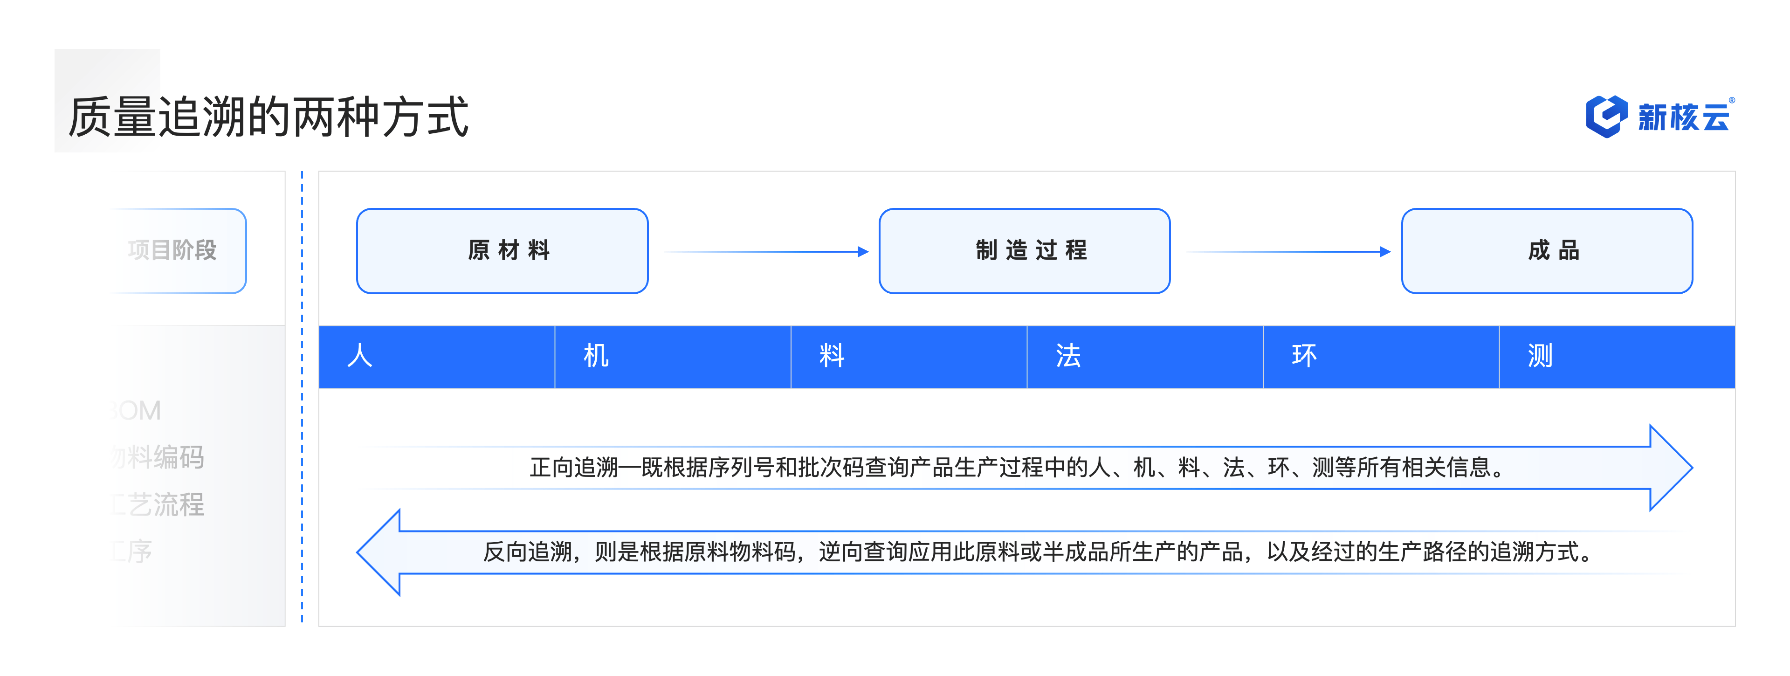Image resolution: width=1790 pixels, height=676 pixels.
Task: Select the 成品 stage box
Action: (1547, 251)
